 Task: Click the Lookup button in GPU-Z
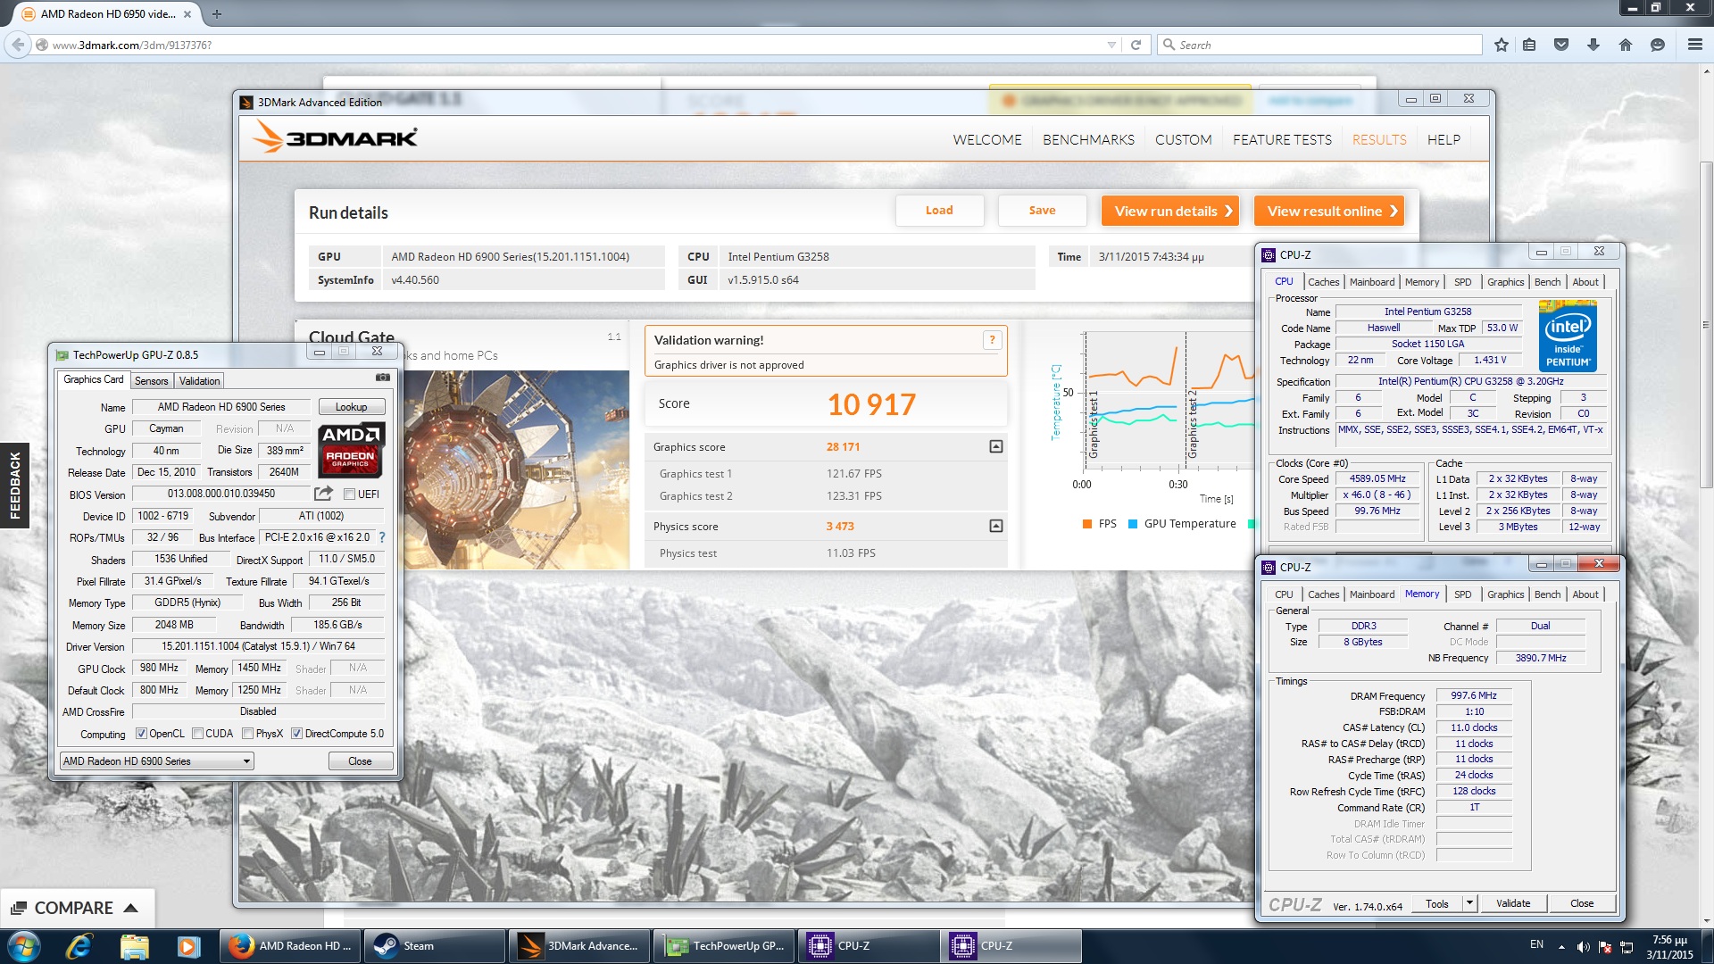coord(351,407)
